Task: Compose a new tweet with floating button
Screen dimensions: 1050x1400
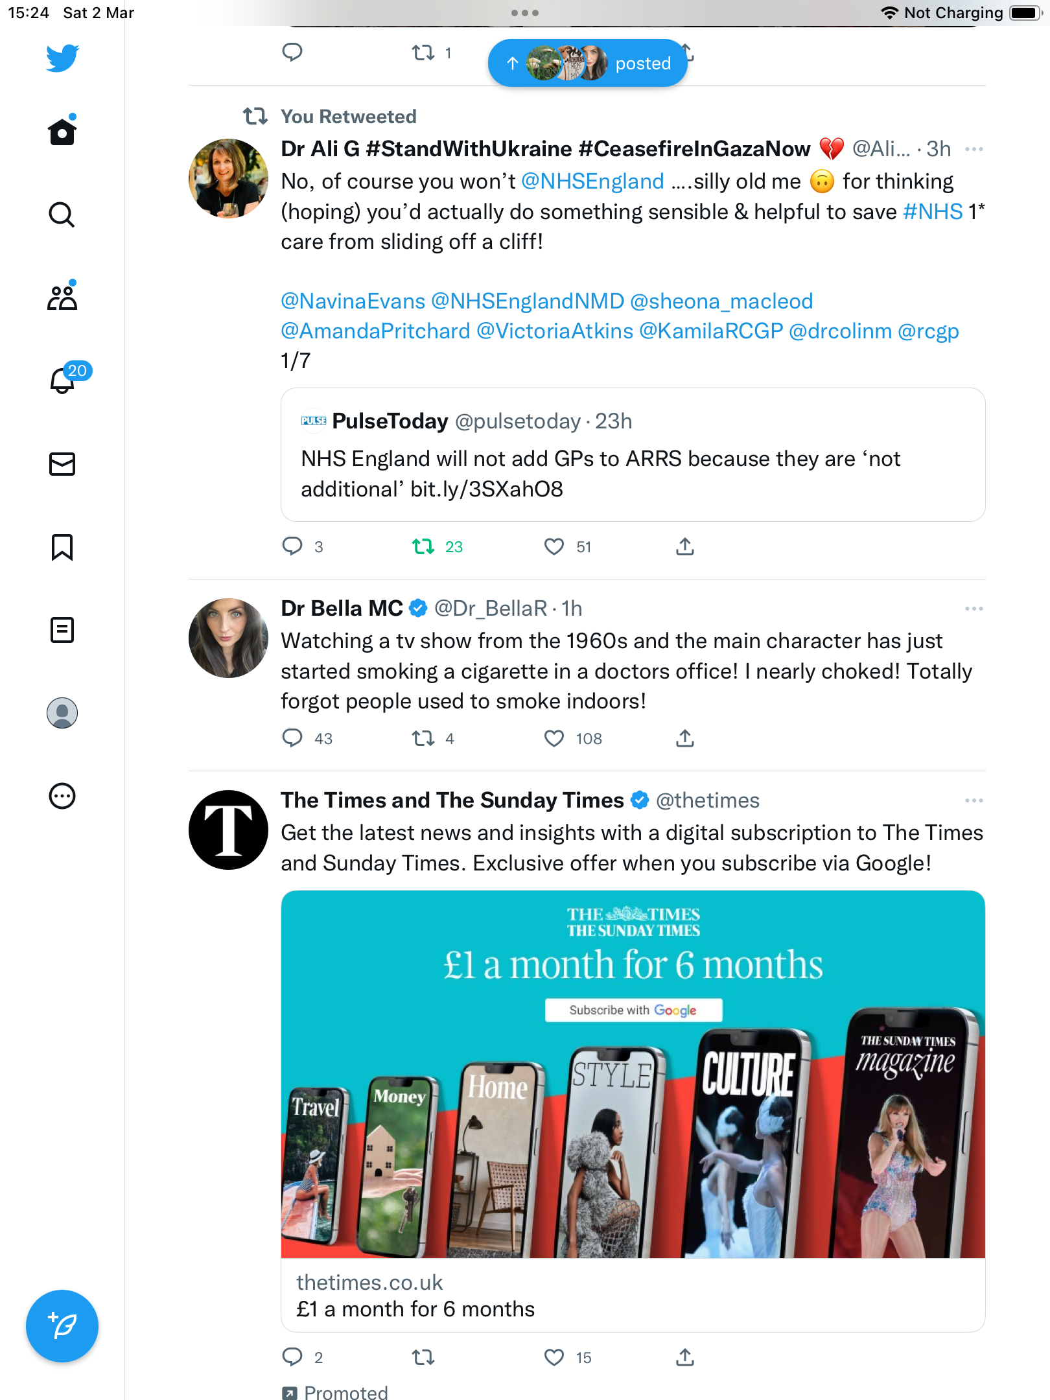Action: click(62, 1326)
